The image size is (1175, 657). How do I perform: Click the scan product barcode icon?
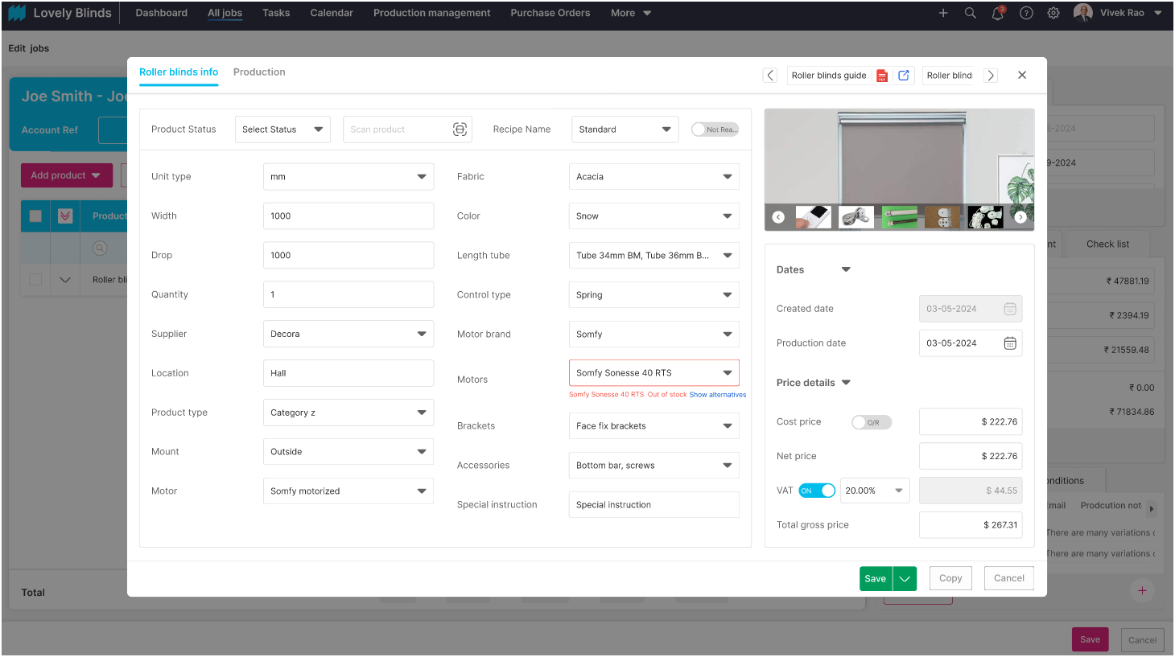460,129
